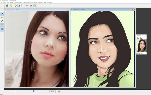Open the Control Points menu
The image size is (151, 95).
18,3
